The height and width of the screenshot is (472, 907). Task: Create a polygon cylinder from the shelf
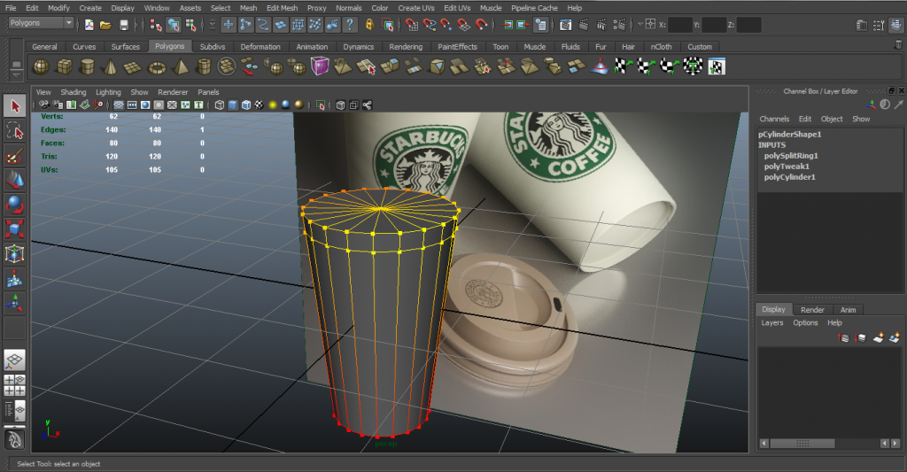88,67
